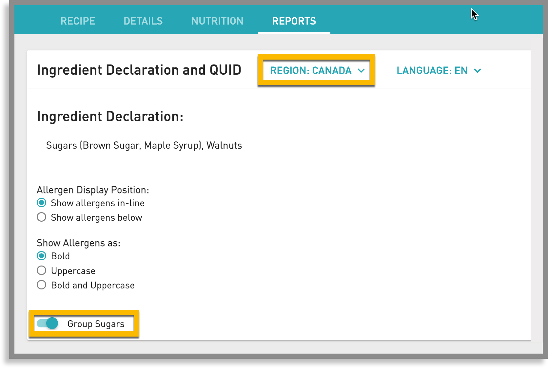The height and width of the screenshot is (368, 548).
Task: Click the 'Allergen Display Position' label
Action: [x=93, y=190]
